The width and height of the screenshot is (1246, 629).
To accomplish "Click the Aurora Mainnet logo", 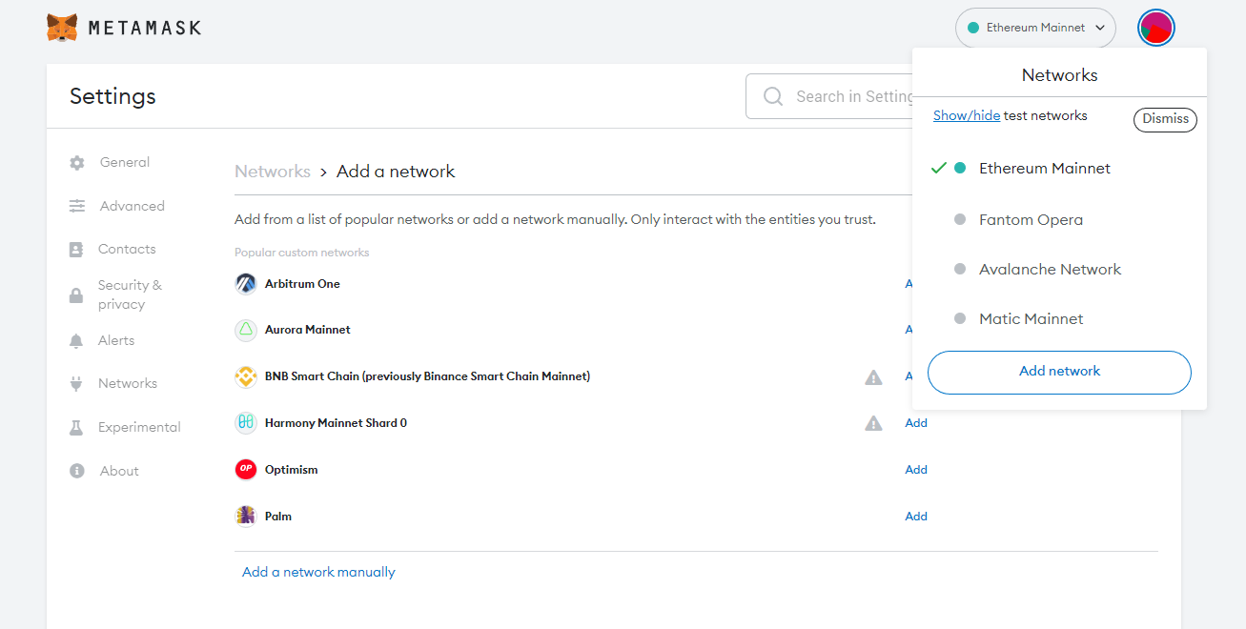I will [x=246, y=330].
